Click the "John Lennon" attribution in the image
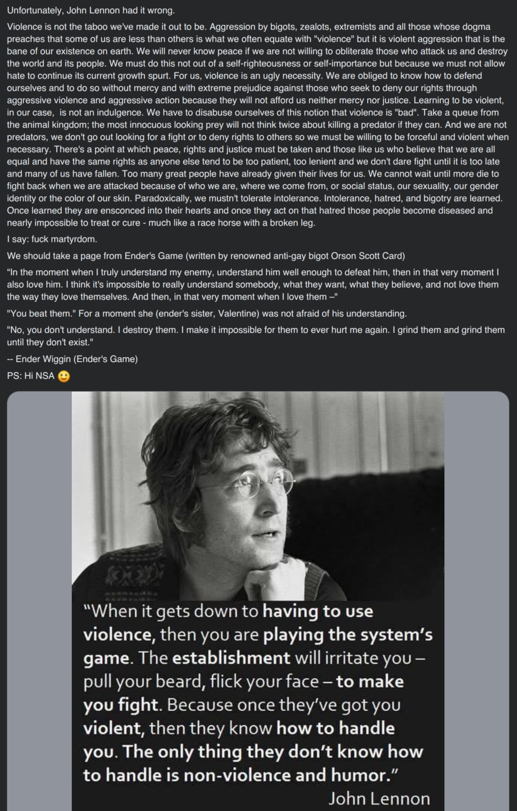The image size is (517, 811). click(x=379, y=798)
